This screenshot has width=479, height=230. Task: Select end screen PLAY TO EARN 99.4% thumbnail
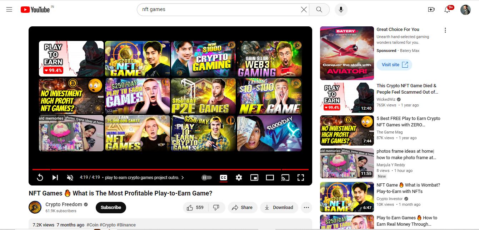pyautogui.click(x=71, y=59)
